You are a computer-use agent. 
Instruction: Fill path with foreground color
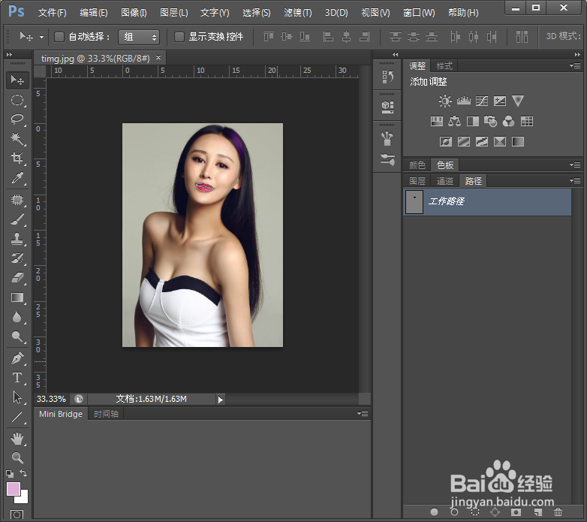(x=435, y=511)
